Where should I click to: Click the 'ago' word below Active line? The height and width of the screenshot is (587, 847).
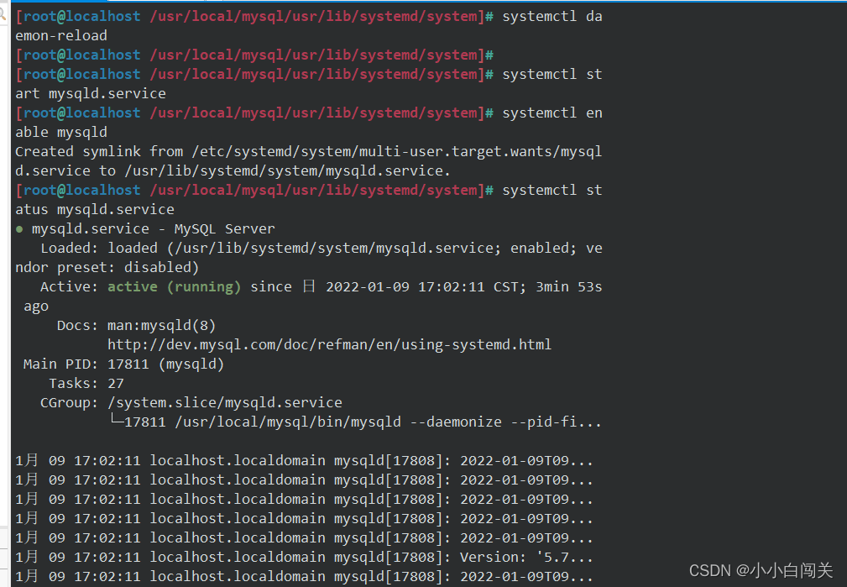(36, 307)
